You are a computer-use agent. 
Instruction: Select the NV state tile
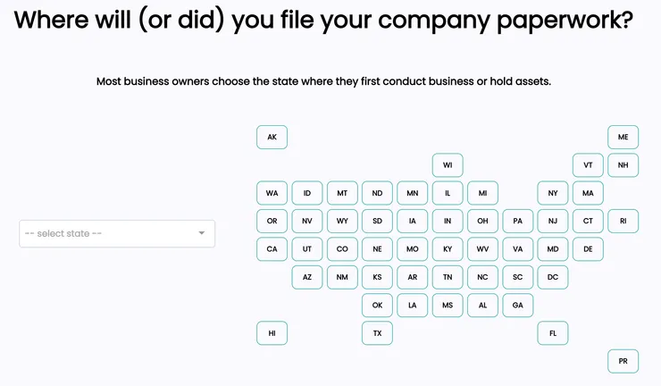click(306, 221)
